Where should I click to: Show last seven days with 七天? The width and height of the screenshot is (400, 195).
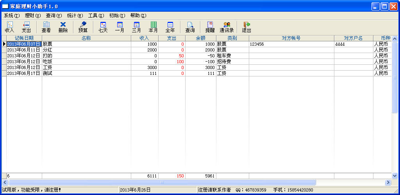tap(103, 27)
